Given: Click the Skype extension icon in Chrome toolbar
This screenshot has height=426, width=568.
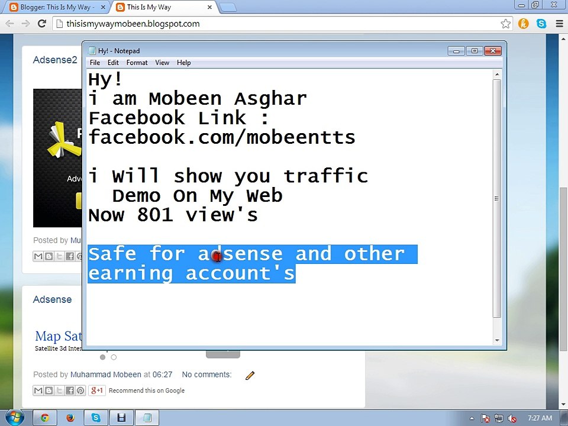Looking at the screenshot, I should (541, 24).
